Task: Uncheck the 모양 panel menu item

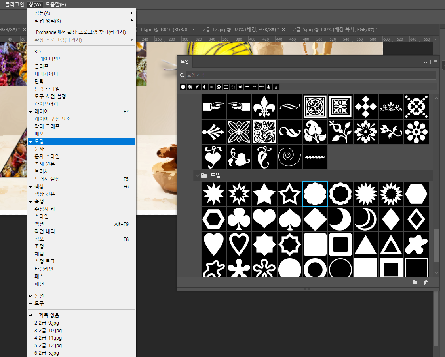Action: 81,141
